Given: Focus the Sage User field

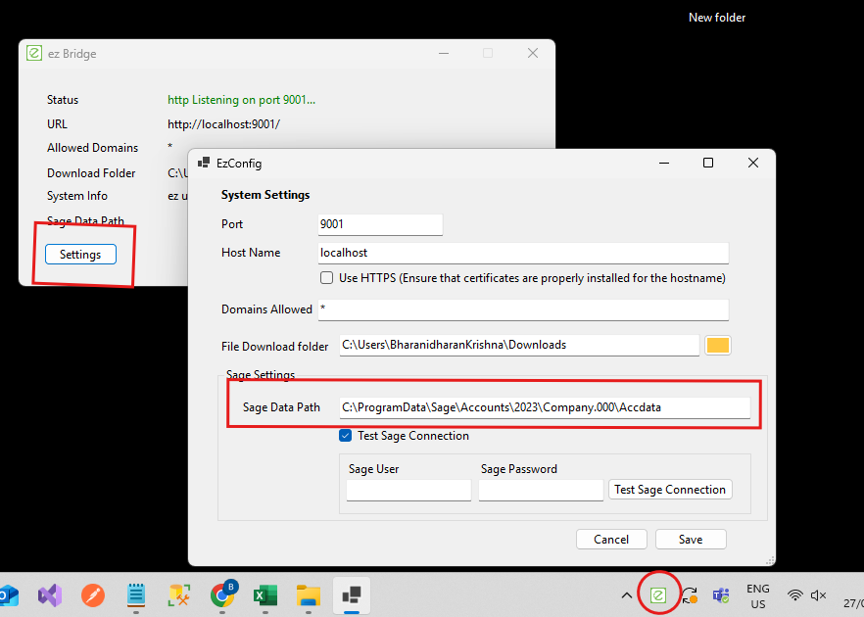Looking at the screenshot, I should click(408, 490).
